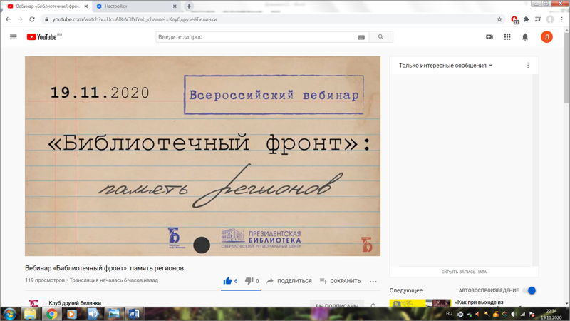Open the chat three-dot options menu
Viewport: 570px width, 321px height.
528,66
